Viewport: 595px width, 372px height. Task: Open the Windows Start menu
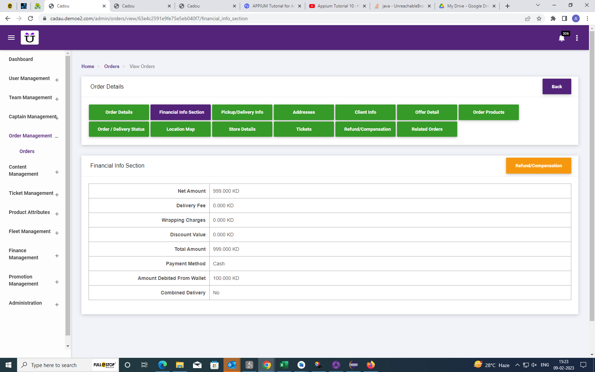click(8, 365)
